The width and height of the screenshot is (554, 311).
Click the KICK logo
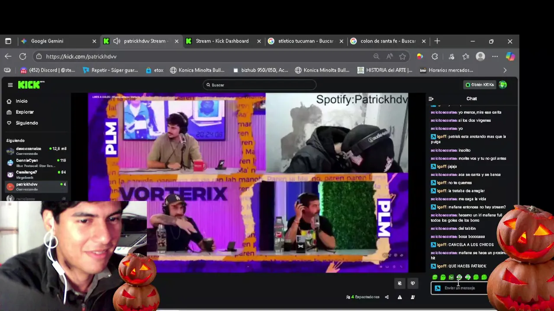tap(31, 85)
